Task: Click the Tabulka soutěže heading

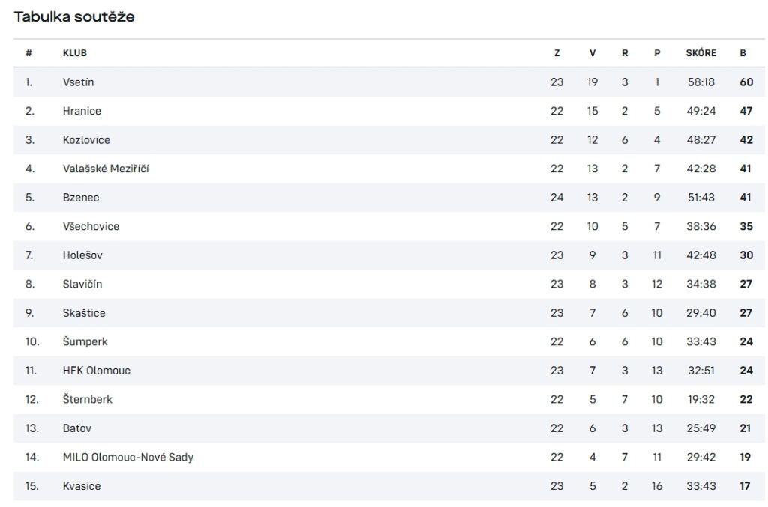Action: click(x=74, y=16)
